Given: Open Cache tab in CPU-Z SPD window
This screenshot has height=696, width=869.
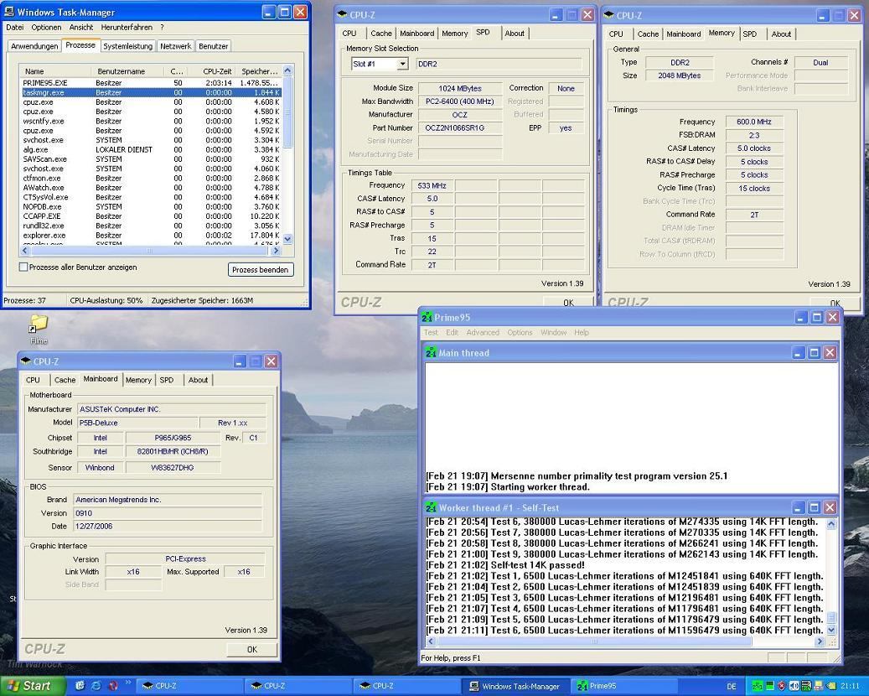Looking at the screenshot, I should [x=381, y=34].
